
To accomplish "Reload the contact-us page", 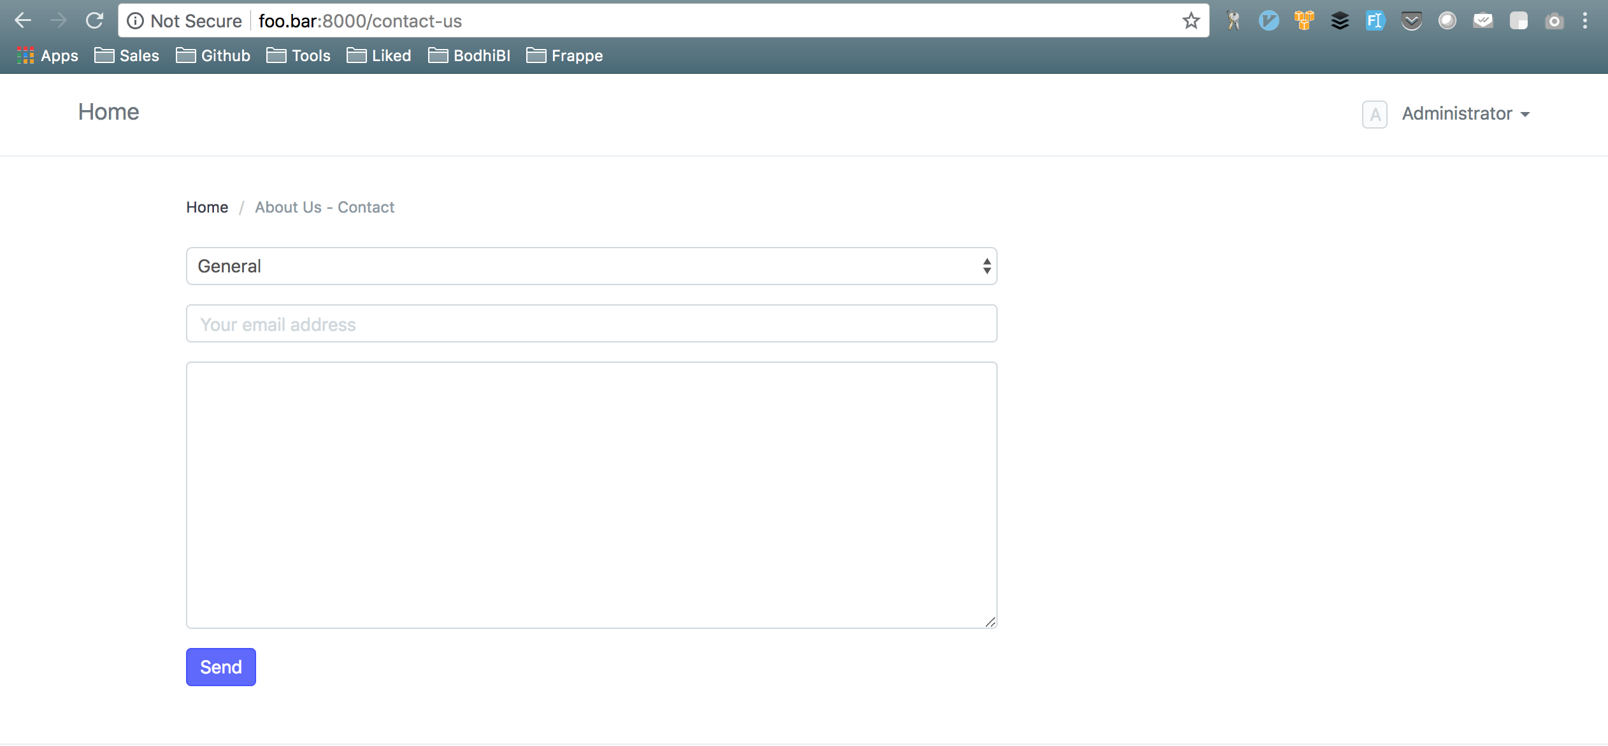I will (94, 20).
